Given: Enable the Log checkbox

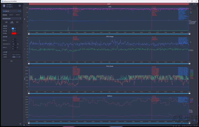Looking at the screenshot, I should 26,125.
